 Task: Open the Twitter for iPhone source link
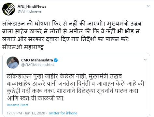63,113
